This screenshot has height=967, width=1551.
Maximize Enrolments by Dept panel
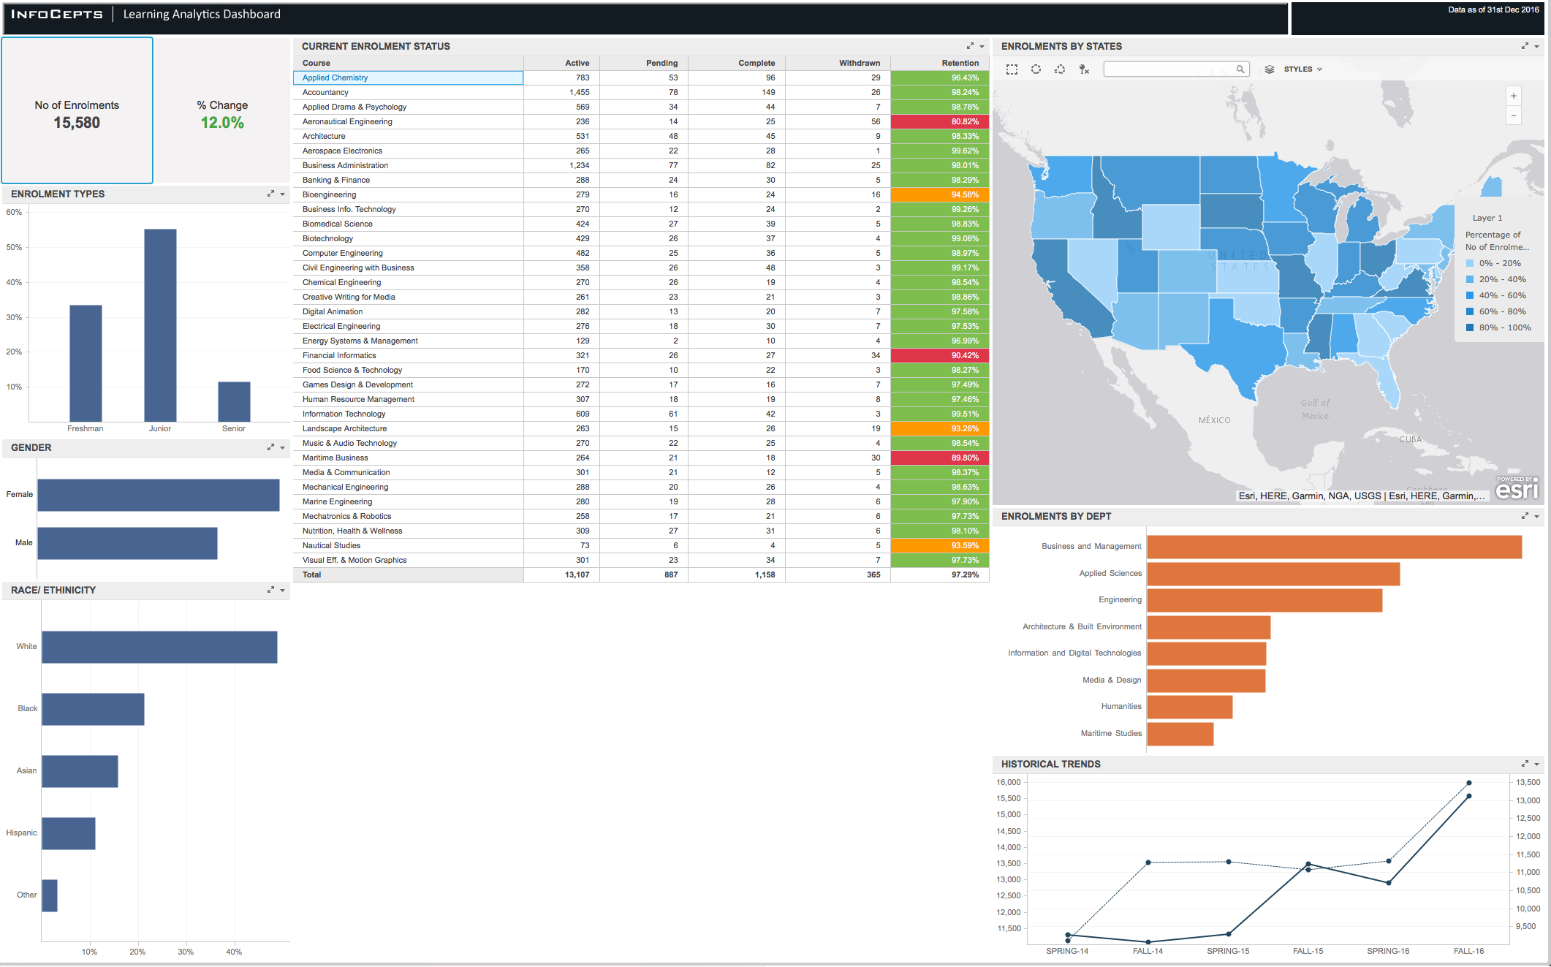1525,516
